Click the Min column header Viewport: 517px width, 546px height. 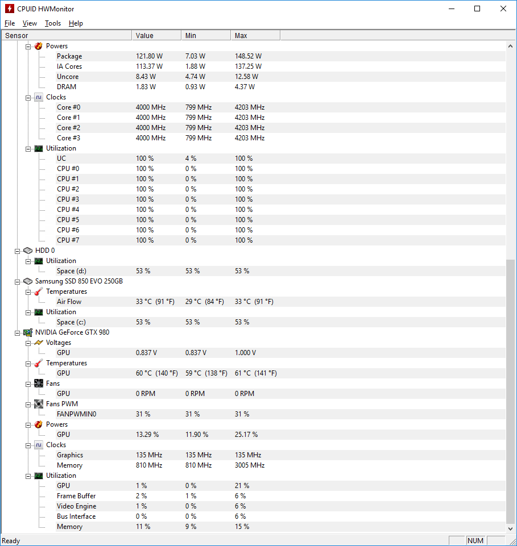coord(206,36)
